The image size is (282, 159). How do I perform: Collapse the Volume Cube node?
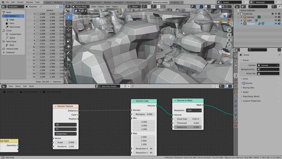(x=134, y=101)
